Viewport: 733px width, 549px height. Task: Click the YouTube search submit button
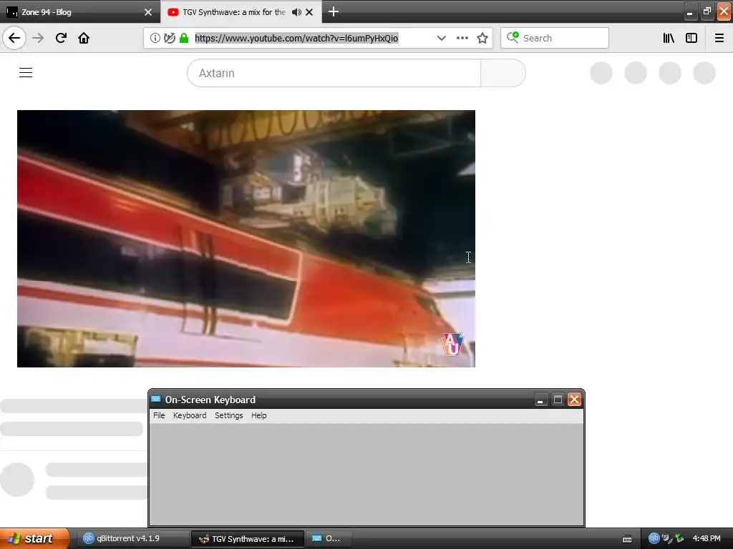[x=503, y=73]
